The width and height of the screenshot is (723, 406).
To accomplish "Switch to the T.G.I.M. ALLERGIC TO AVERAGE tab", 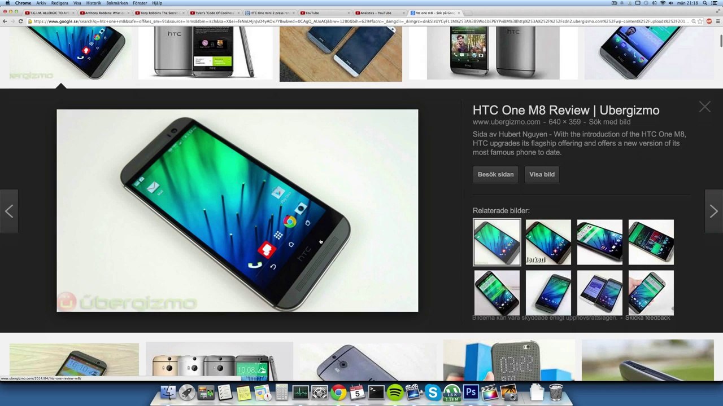I will coord(49,12).
